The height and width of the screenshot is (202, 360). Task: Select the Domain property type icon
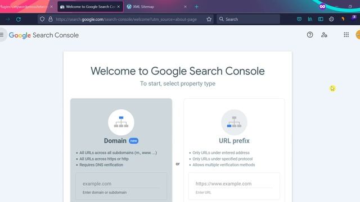pyautogui.click(x=121, y=122)
